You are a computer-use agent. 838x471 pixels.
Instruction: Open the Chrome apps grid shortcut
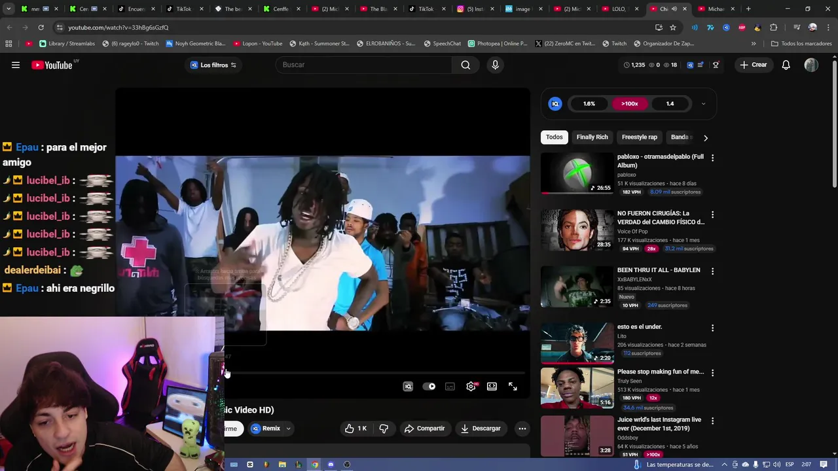(x=9, y=44)
